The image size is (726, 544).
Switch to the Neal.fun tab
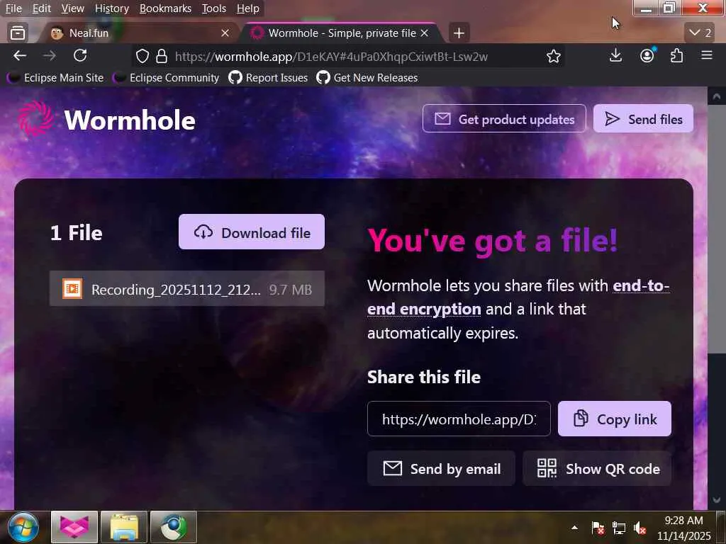click(139, 33)
